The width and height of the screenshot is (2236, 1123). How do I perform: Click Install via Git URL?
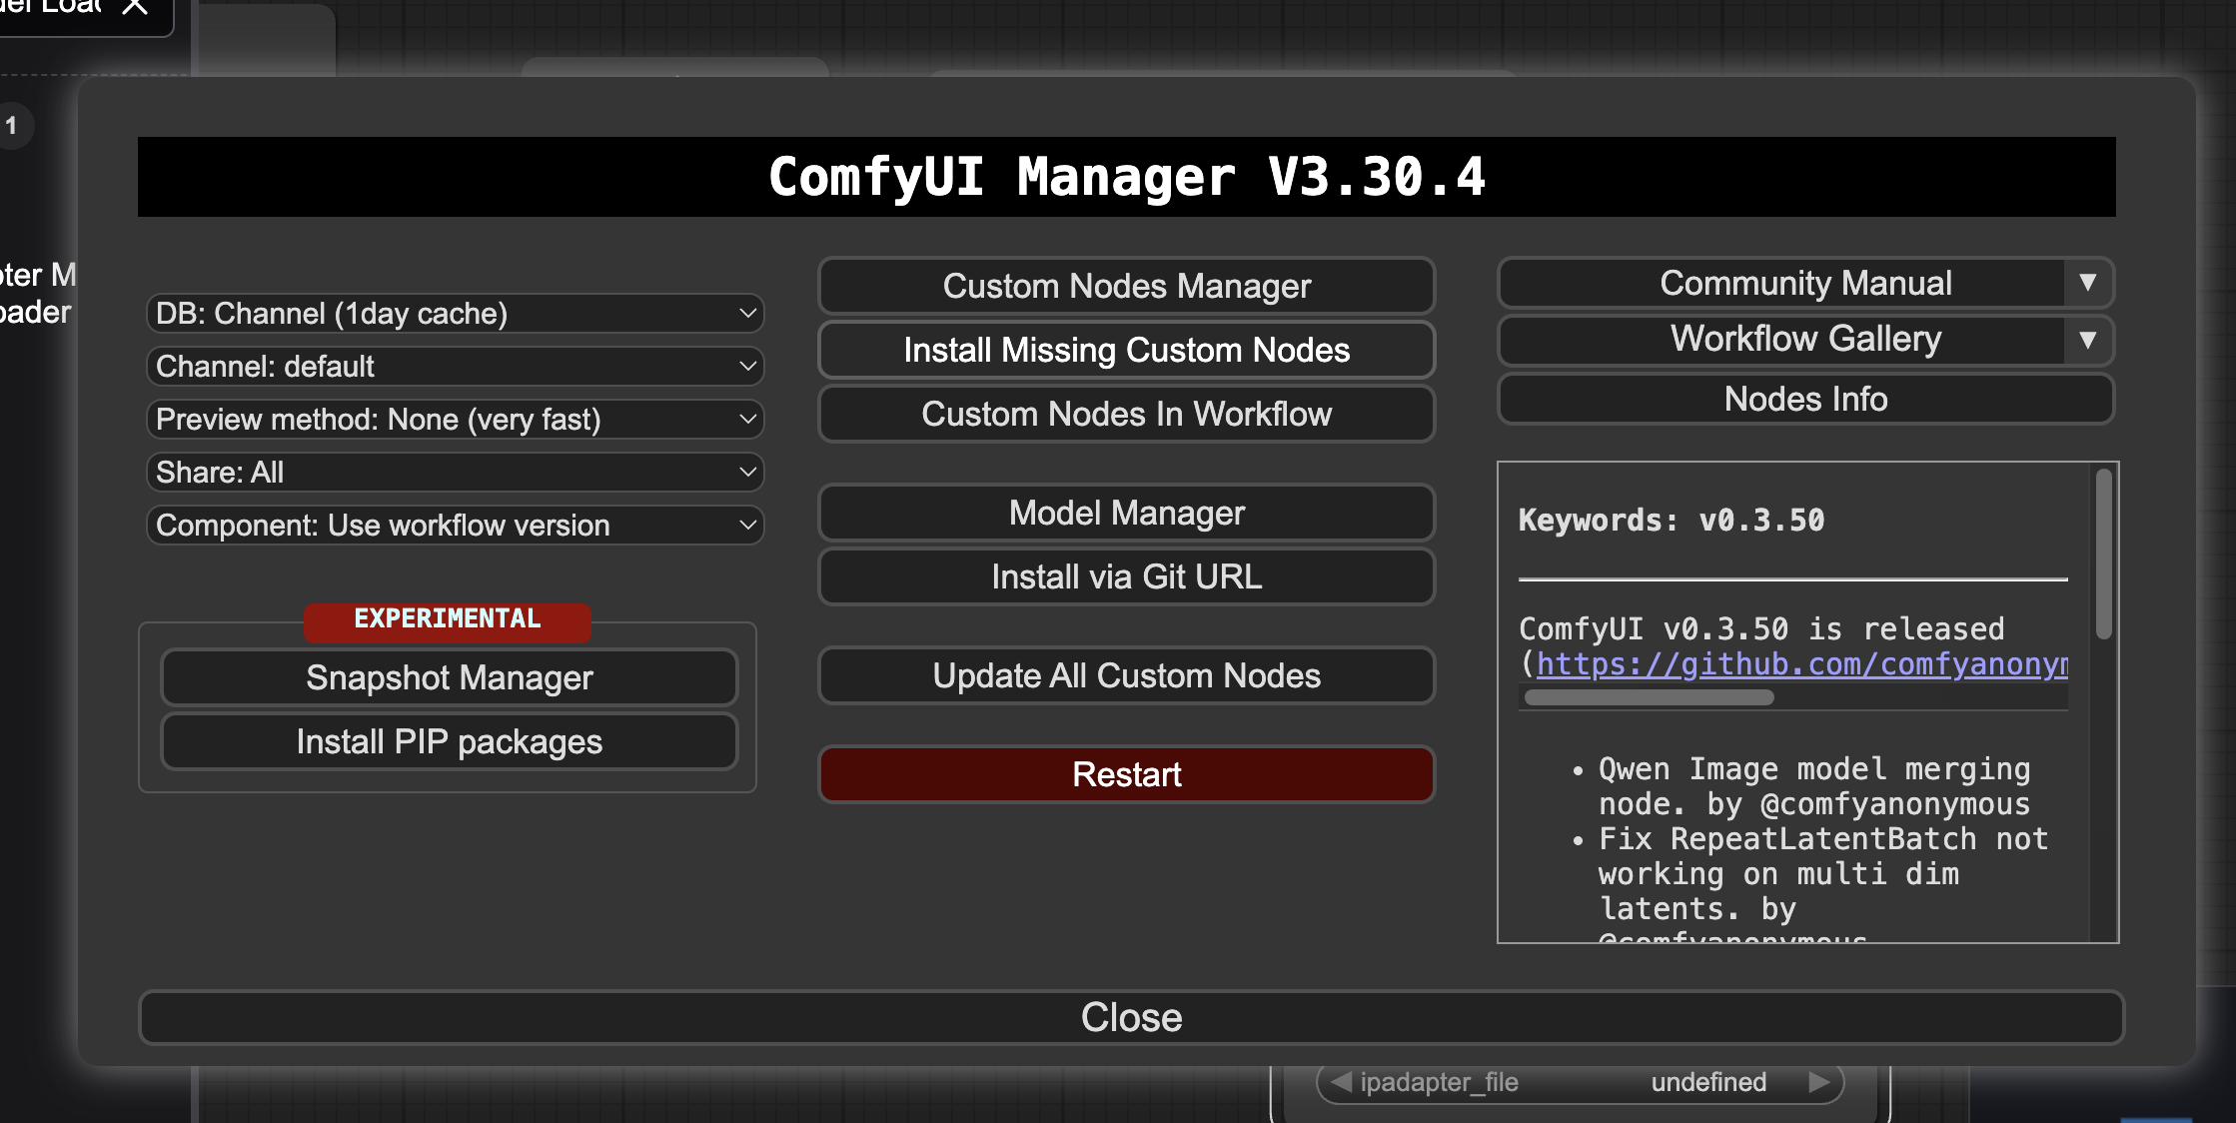click(1126, 577)
